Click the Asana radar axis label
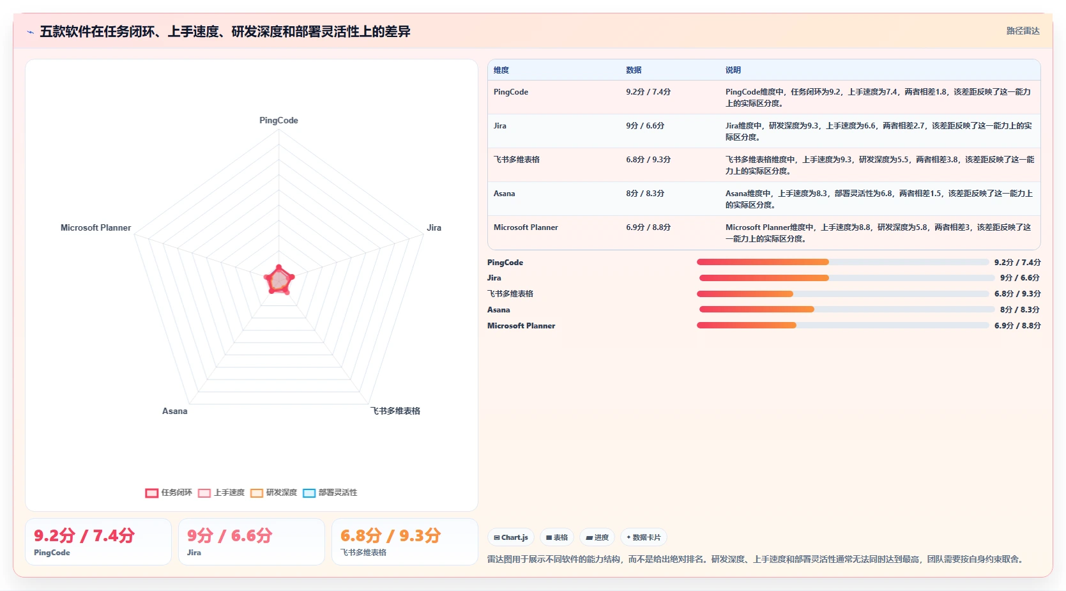The image size is (1066, 591). [x=174, y=411]
